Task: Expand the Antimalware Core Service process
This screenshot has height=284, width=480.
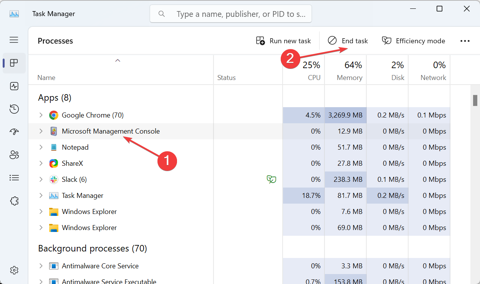Action: (41, 266)
